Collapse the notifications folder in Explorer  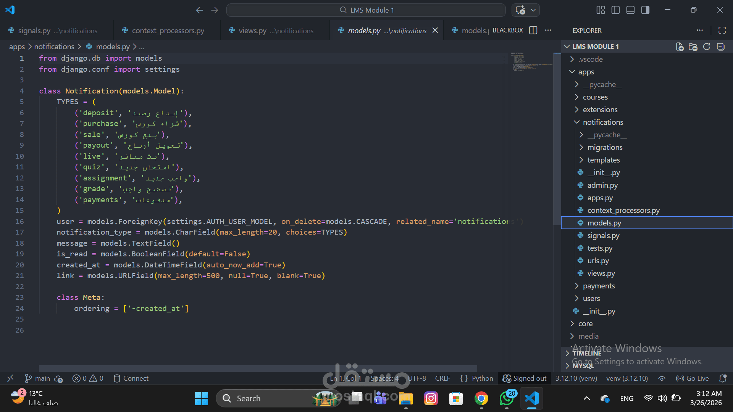tap(602, 122)
